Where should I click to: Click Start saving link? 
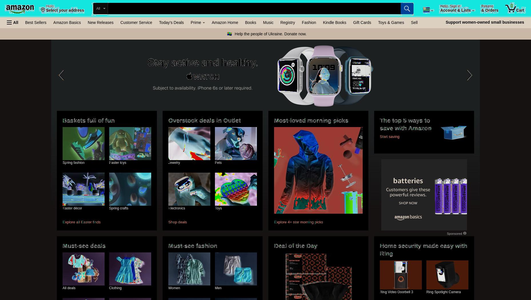[x=390, y=136]
